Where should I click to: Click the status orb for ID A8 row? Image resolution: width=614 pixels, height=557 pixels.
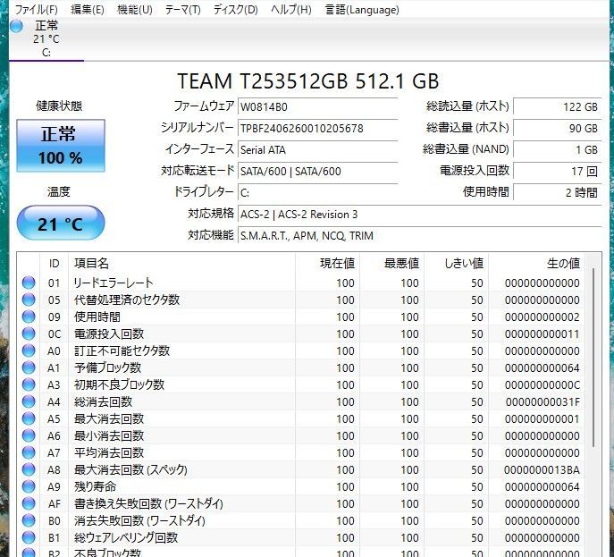click(x=29, y=469)
